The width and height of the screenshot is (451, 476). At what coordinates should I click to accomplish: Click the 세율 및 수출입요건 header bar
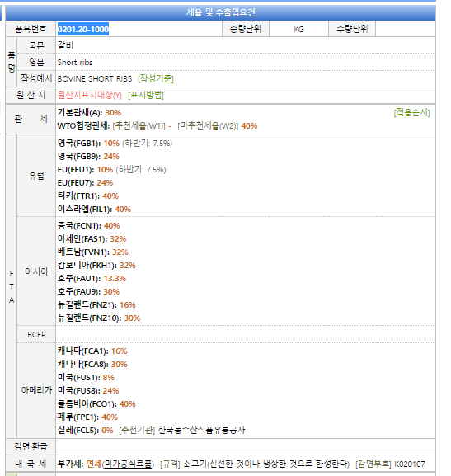pyautogui.click(x=221, y=12)
